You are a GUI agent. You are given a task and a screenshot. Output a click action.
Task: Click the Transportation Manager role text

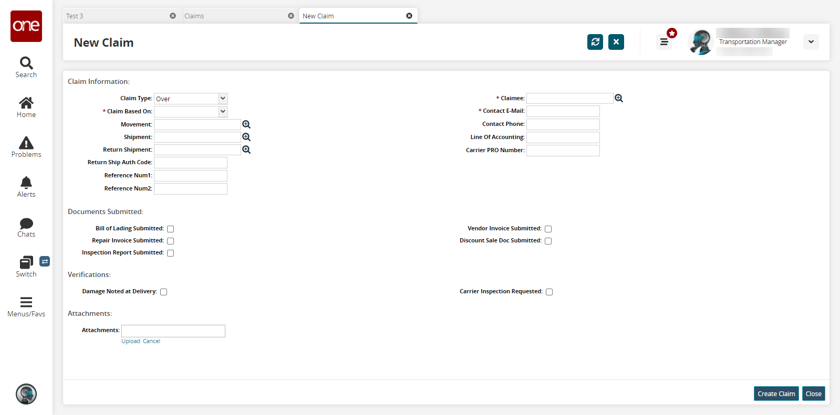(x=753, y=42)
